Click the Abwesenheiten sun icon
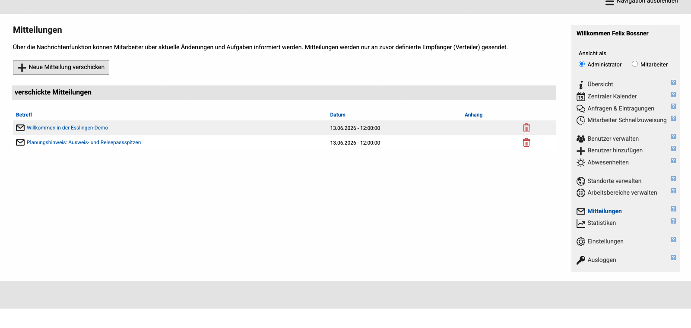The height and width of the screenshot is (328, 691). tap(581, 163)
